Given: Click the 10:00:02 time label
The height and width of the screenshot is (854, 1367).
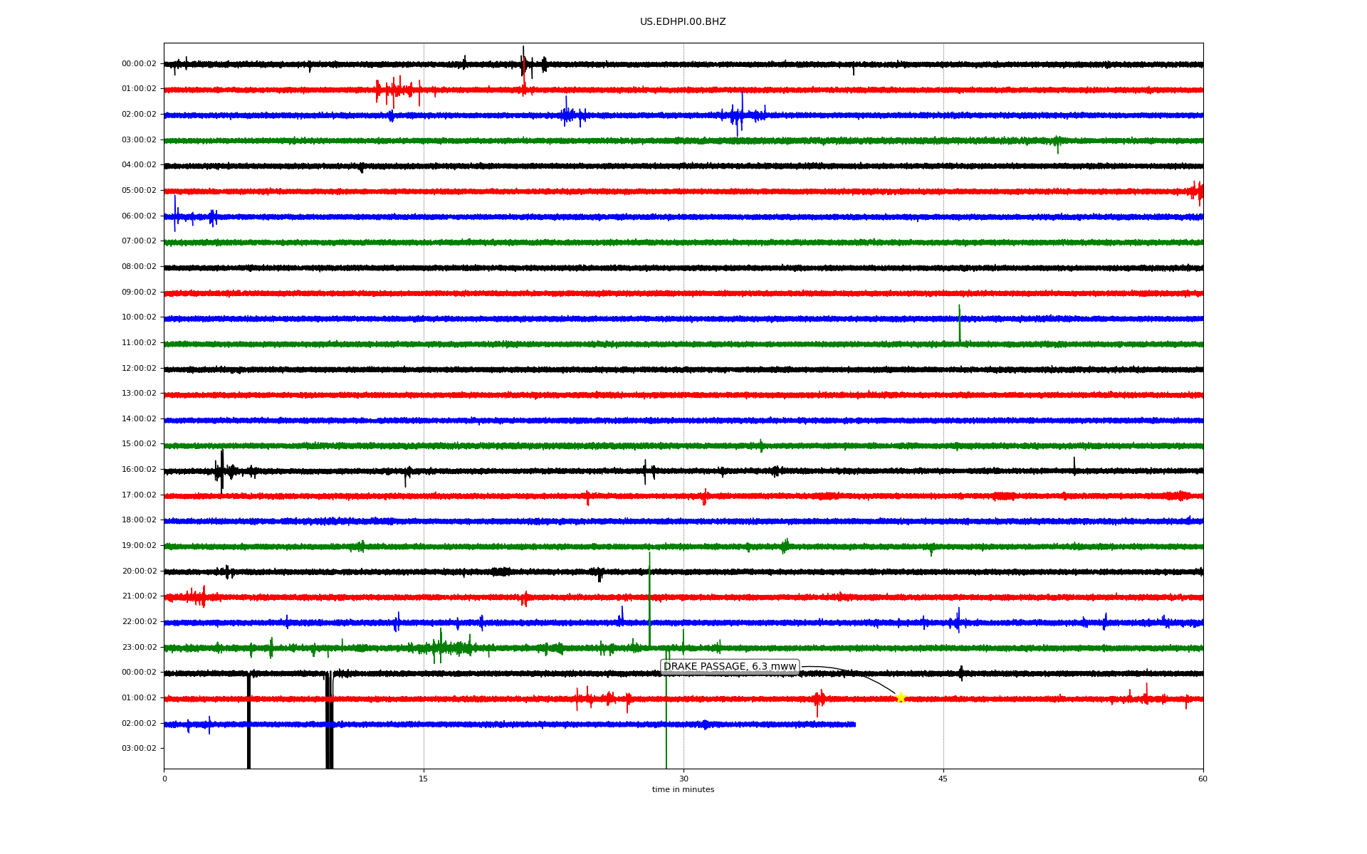Looking at the screenshot, I should (139, 317).
